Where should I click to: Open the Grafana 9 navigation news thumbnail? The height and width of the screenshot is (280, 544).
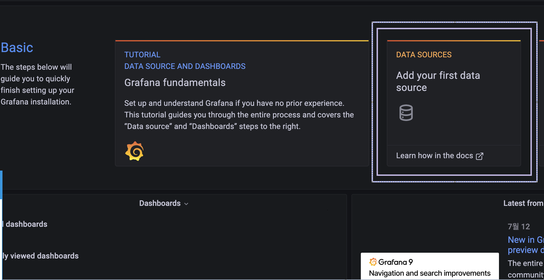[430, 266]
